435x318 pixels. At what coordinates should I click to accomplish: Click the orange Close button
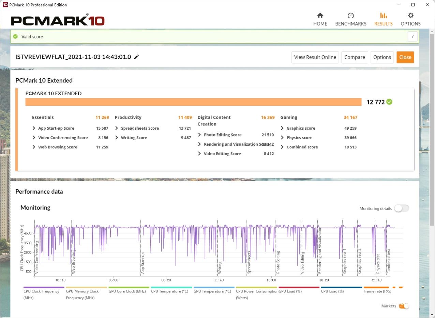[x=405, y=57]
